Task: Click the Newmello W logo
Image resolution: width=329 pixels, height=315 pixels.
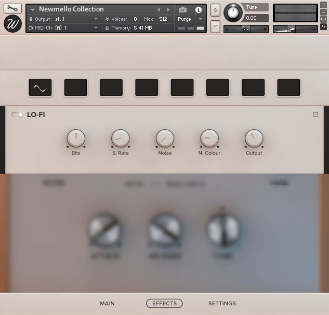Action: (x=12, y=24)
